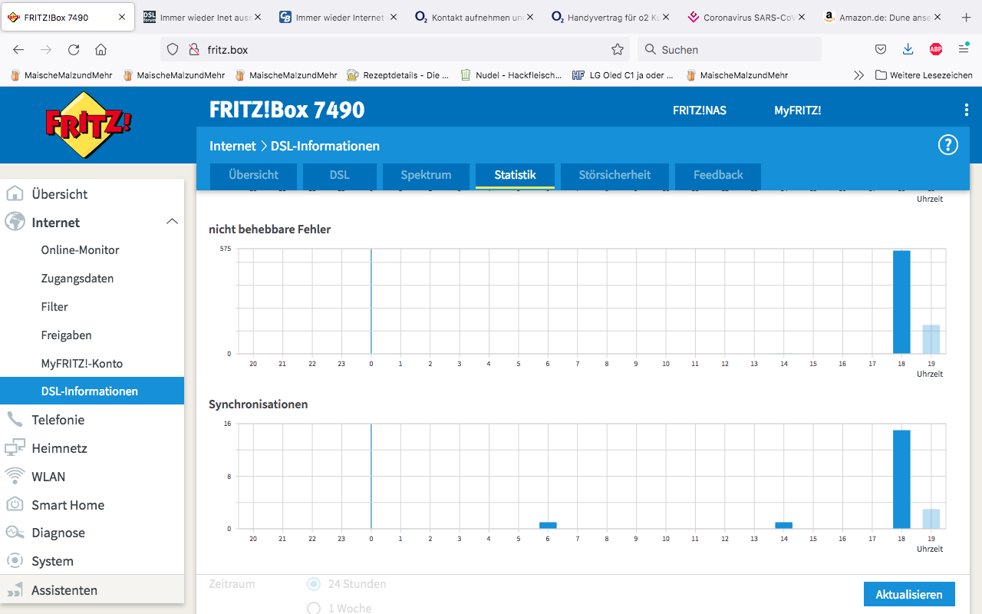Click the Assistenten icon in sidebar
This screenshot has width=982, height=614.
pos(15,589)
